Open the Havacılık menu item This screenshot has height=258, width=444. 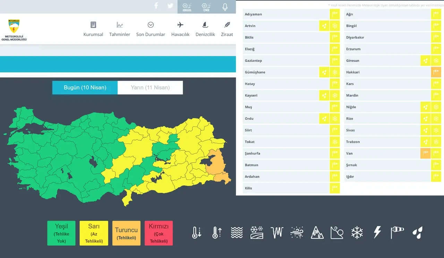pos(180,29)
